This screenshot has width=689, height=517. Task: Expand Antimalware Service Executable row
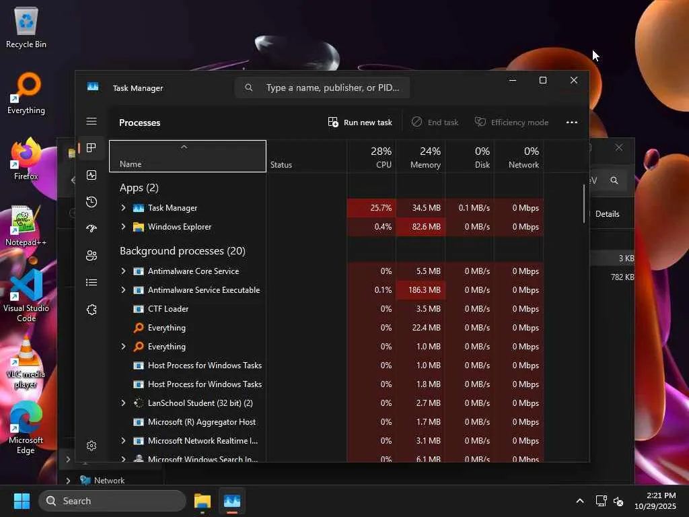point(124,289)
